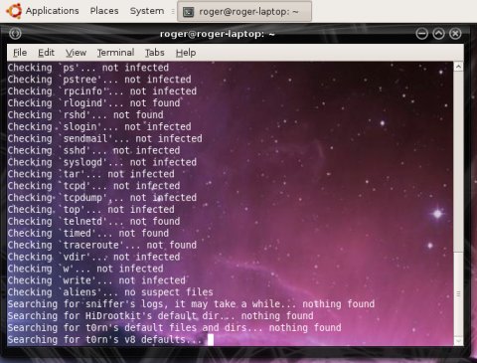The image size is (477, 363).
Task: Click the line "Checking `aliens'... no suspect files"
Action: pyautogui.click(x=110, y=292)
